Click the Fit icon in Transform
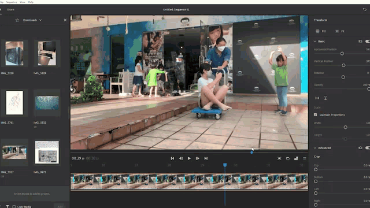 pyautogui.click(x=337, y=31)
